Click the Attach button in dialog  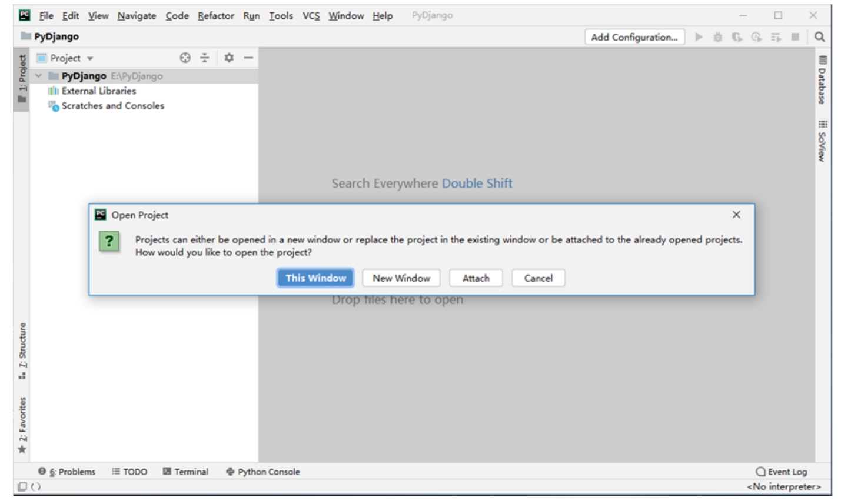(x=476, y=278)
